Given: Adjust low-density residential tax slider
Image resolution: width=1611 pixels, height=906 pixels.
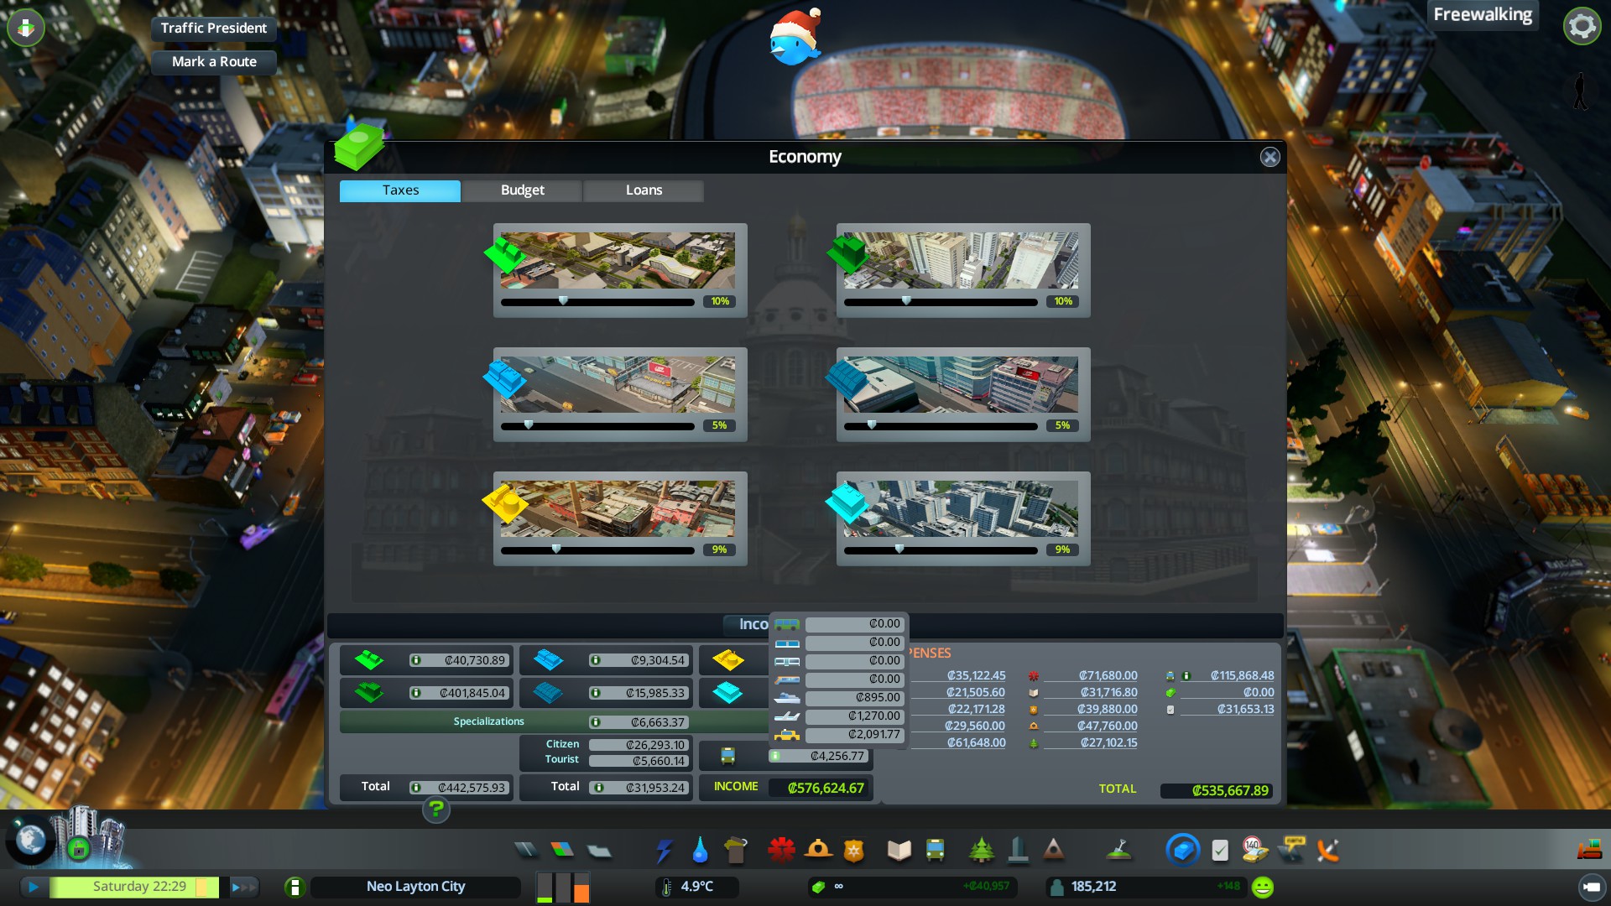Looking at the screenshot, I should pyautogui.click(x=563, y=301).
